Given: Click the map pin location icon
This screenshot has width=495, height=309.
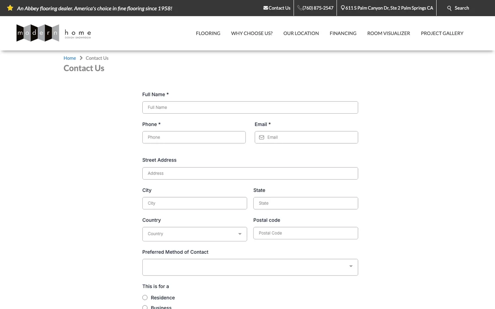Looking at the screenshot, I should [343, 8].
